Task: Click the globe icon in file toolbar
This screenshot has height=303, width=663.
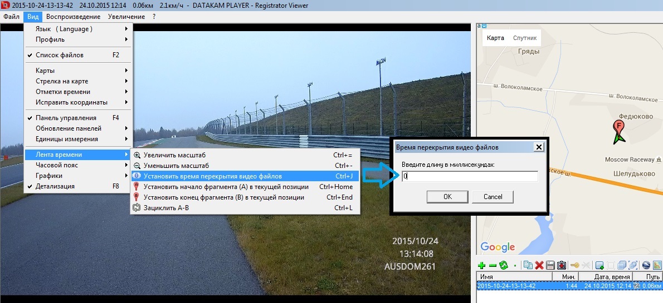Action: coord(646,265)
